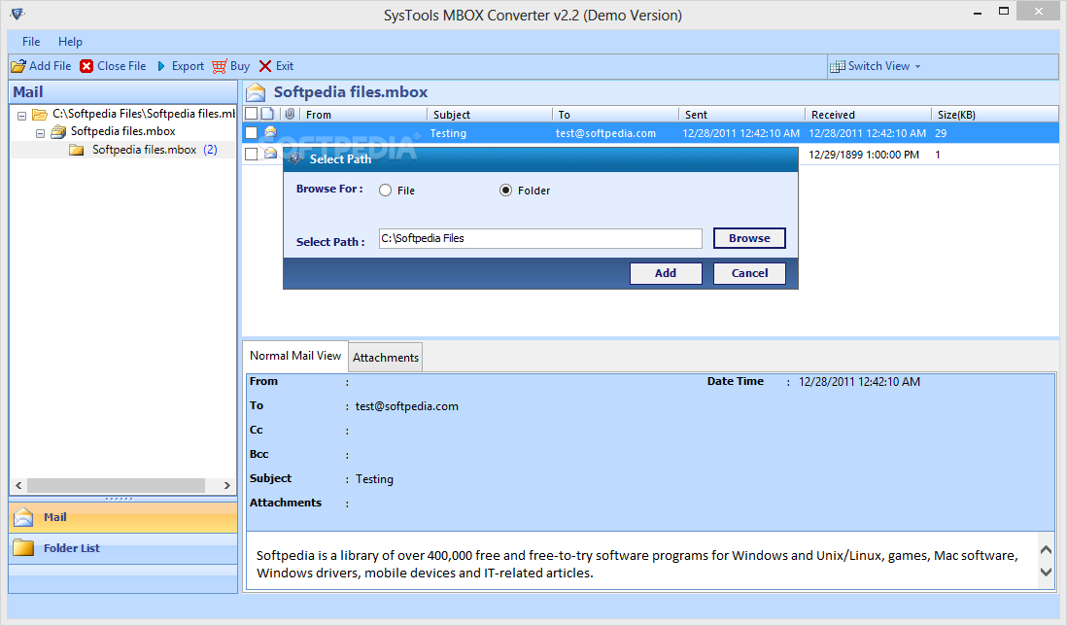Click the Close File toolbar label
The width and height of the screenshot is (1067, 626).
[x=121, y=66]
